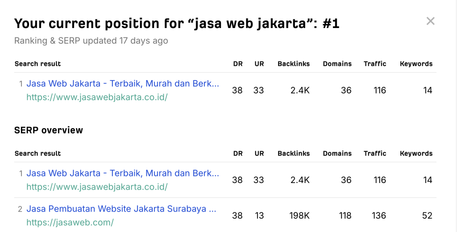Open the Jasa Web Jakarta title under current position
Screen dimensions: 457x232
pyautogui.click(x=123, y=84)
